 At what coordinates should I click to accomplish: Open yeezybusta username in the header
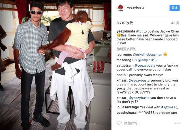click(x=136, y=7)
